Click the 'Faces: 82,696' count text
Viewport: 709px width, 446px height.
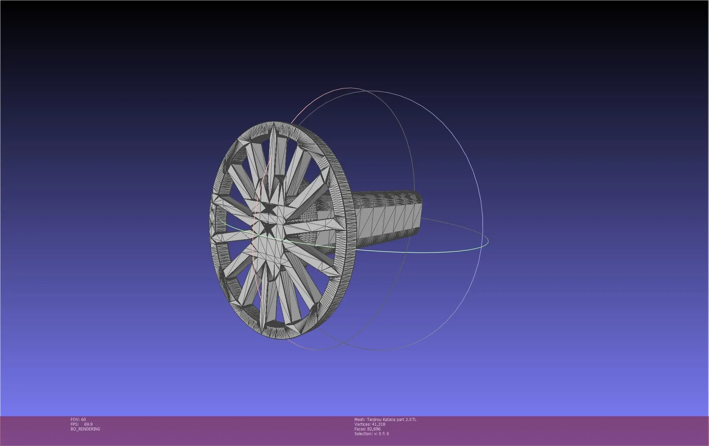tap(367, 429)
